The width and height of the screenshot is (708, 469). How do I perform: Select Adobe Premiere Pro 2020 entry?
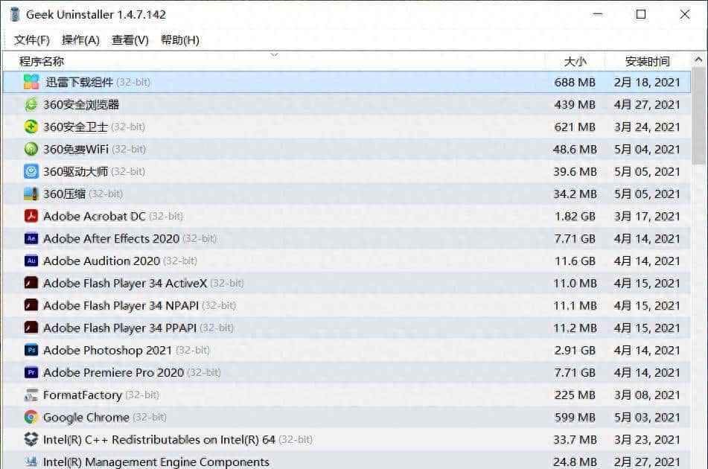click(x=113, y=372)
